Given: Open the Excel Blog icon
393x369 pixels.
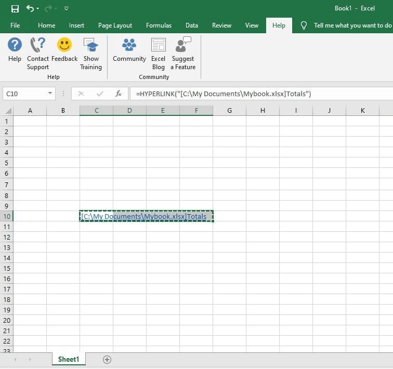Looking at the screenshot, I should pyautogui.click(x=159, y=45).
